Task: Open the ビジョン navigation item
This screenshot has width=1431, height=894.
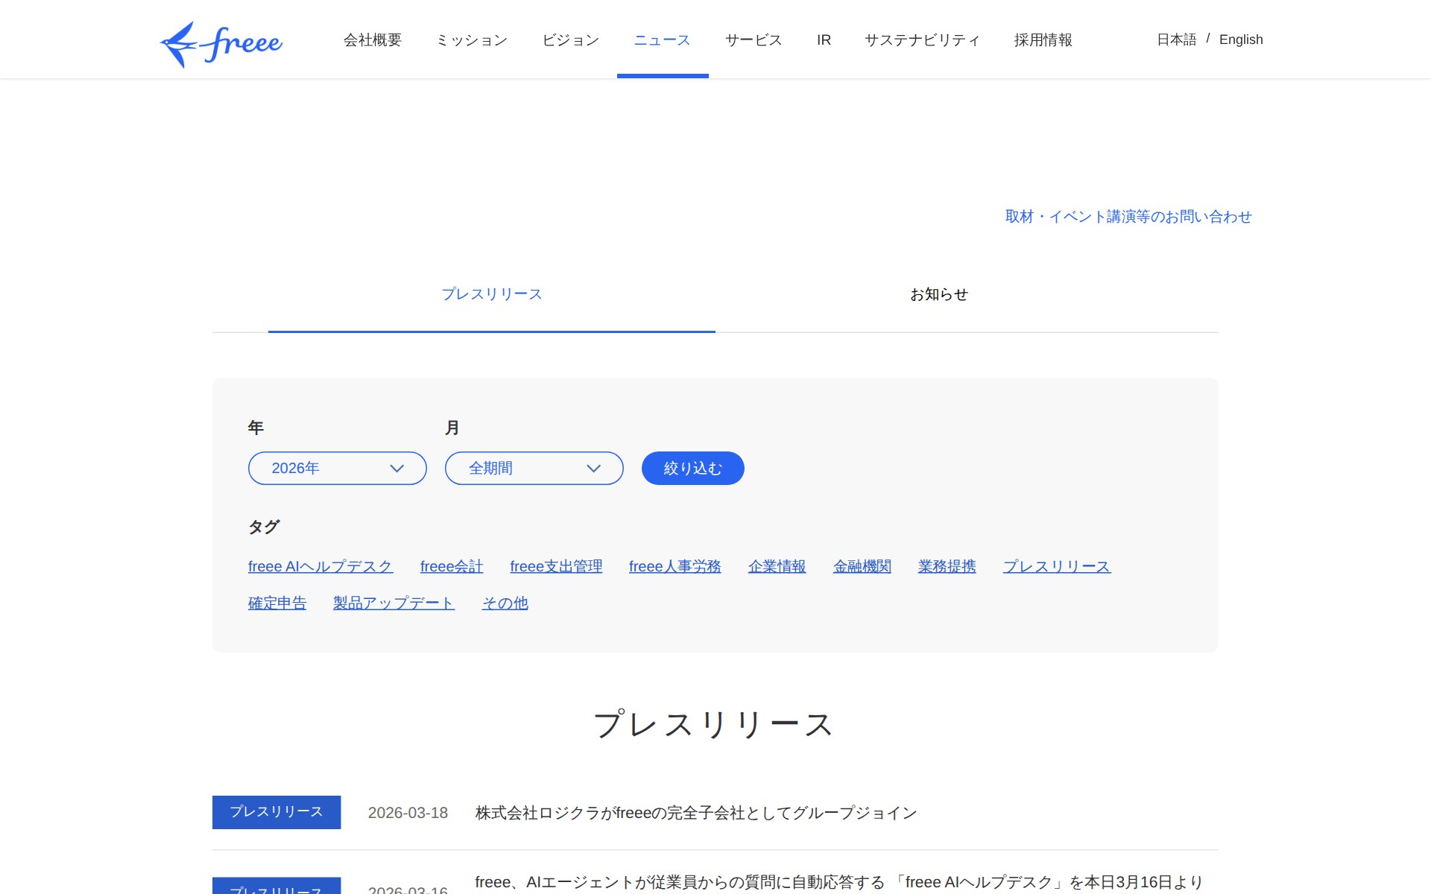Action: click(571, 40)
